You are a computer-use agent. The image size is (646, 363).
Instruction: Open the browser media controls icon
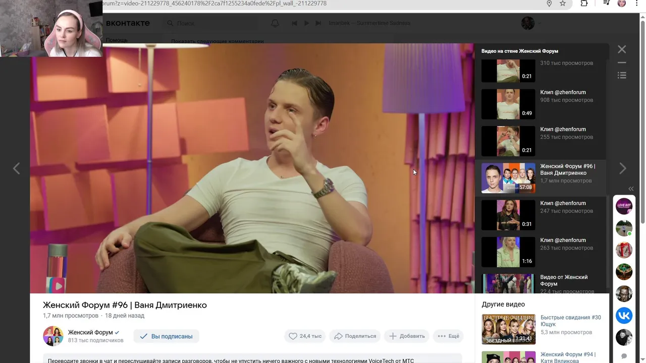coord(607,4)
